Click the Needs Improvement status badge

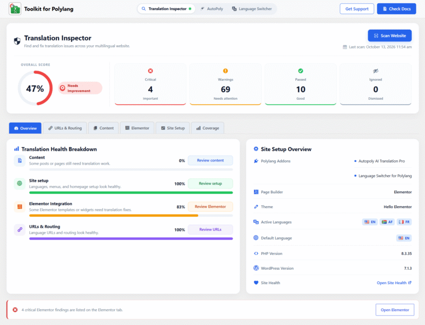pos(80,88)
